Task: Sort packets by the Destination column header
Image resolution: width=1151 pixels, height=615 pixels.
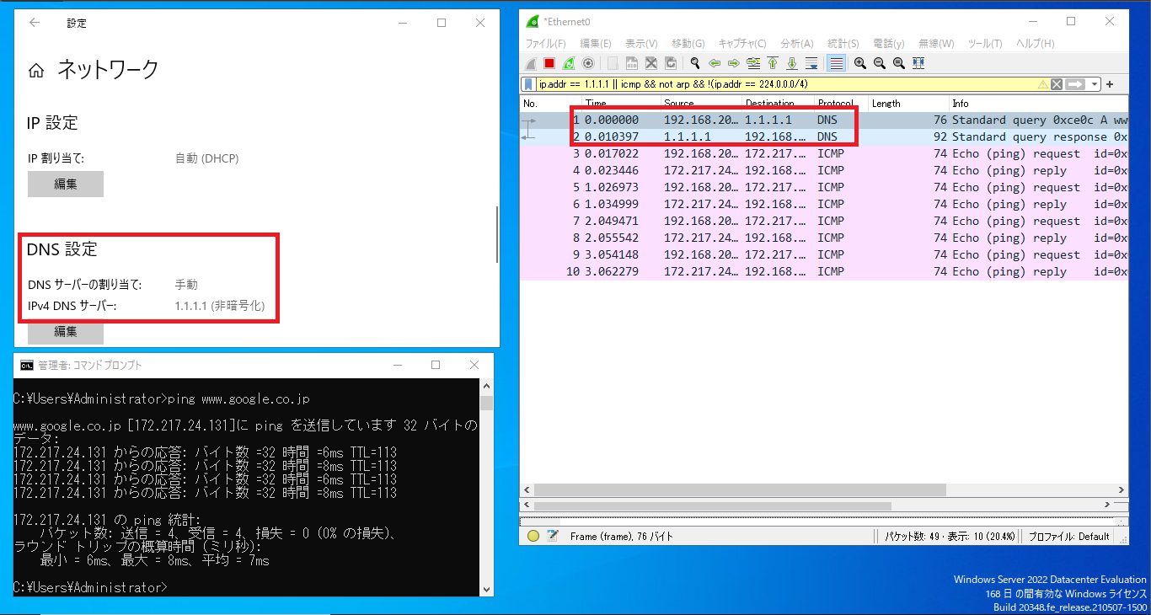Action: coord(777,104)
